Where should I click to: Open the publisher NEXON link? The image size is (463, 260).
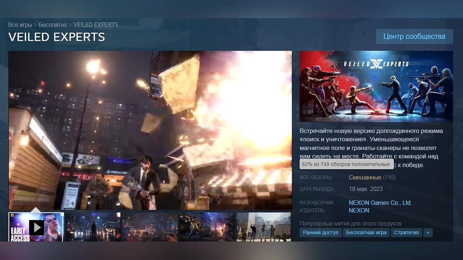[359, 210]
